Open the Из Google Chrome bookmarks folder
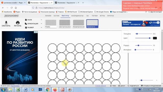The image size is (163, 92). point(102,12)
